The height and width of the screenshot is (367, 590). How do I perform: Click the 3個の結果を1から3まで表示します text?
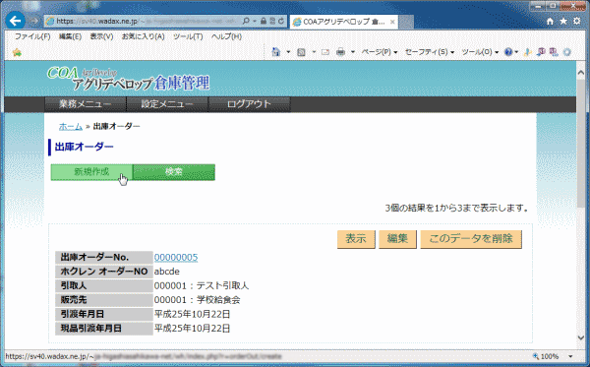point(456,209)
